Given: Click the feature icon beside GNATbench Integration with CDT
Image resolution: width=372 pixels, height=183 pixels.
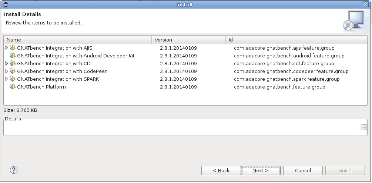Looking at the screenshot, I should coord(13,63).
